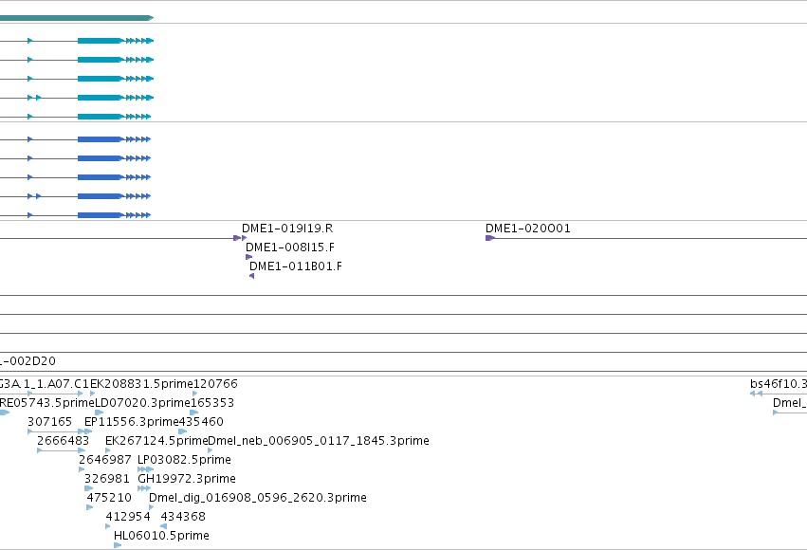Select the 434368 EST label

pos(183,517)
